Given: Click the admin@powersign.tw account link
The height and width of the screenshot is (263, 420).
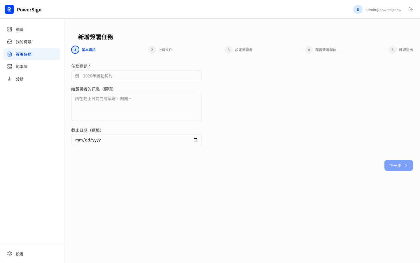Looking at the screenshot, I should 383,10.
